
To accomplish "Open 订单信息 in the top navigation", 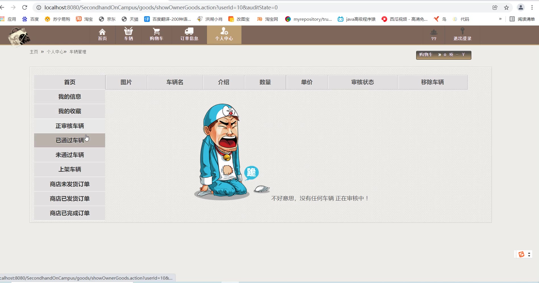I will [189, 35].
